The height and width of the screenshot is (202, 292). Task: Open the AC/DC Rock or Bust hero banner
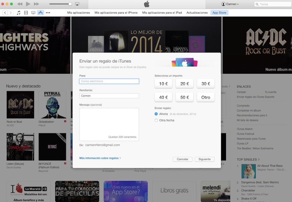click(257, 45)
